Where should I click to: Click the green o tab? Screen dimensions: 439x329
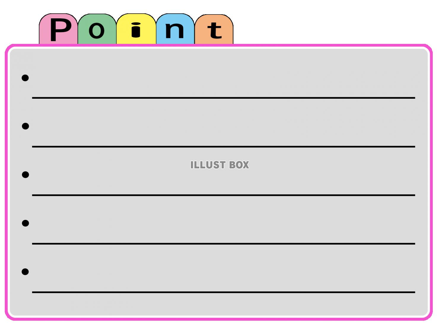click(x=97, y=29)
